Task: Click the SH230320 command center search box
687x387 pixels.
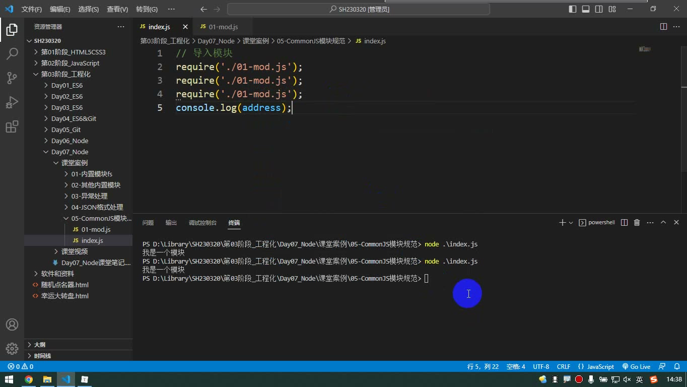Action: [x=359, y=9]
